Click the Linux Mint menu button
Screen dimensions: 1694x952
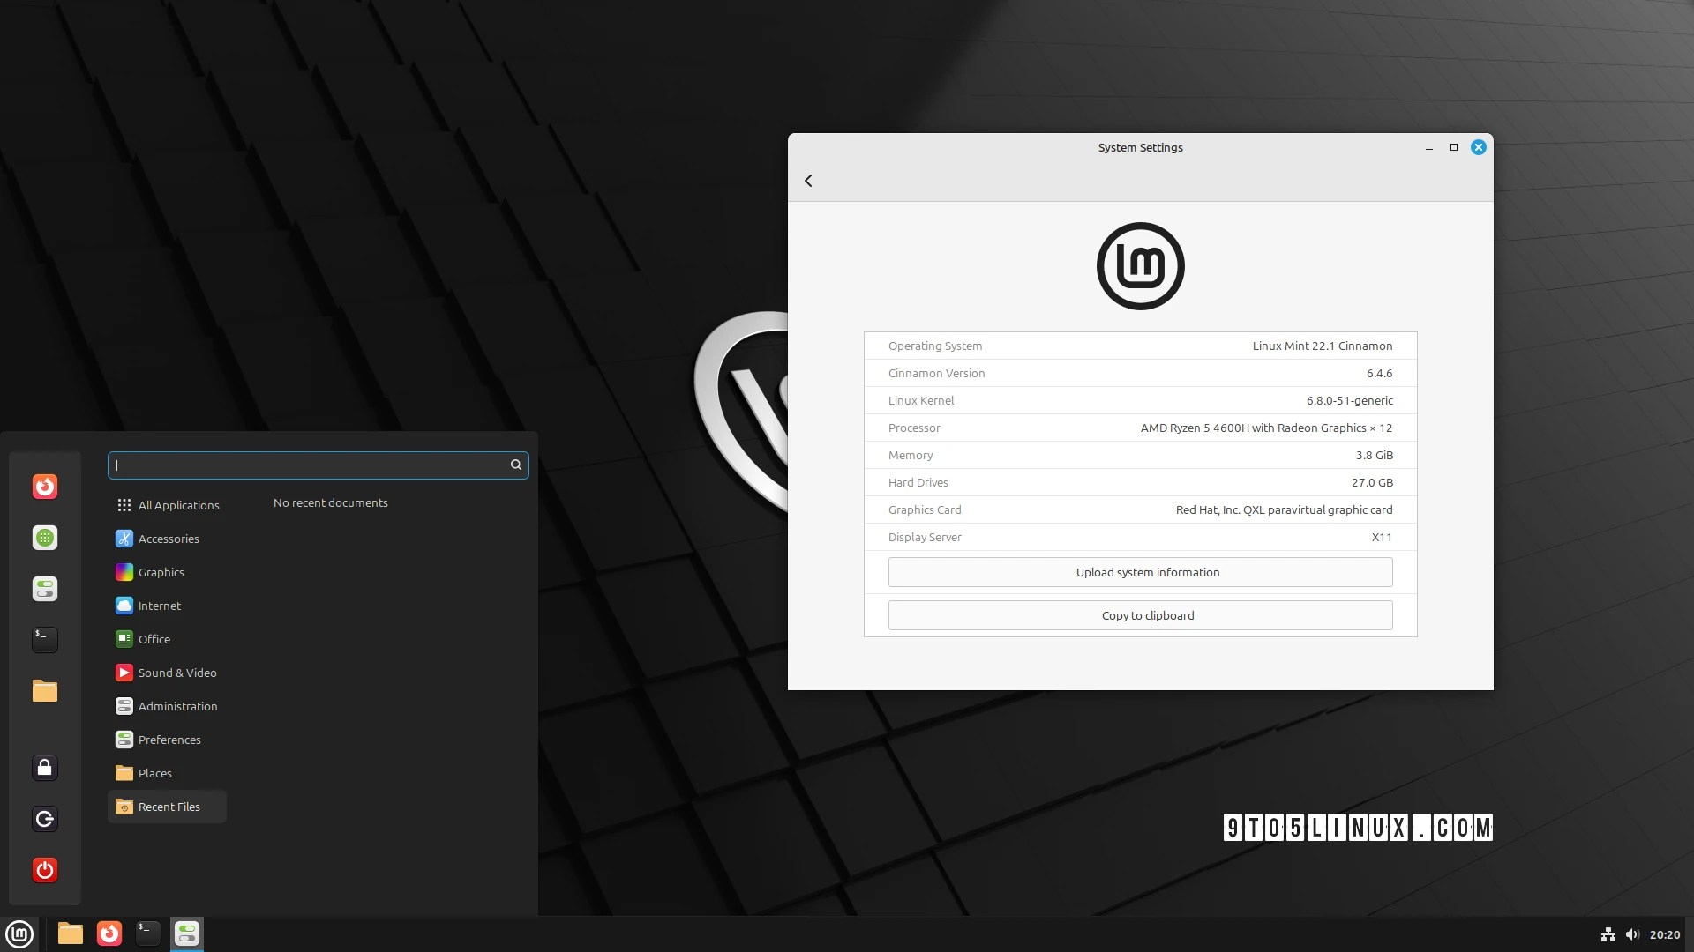[x=19, y=933]
